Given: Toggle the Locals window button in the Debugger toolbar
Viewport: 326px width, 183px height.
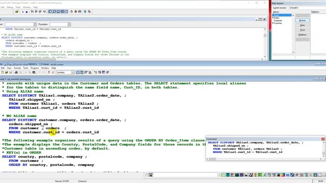Looking at the screenshot, I should tap(58, 12).
